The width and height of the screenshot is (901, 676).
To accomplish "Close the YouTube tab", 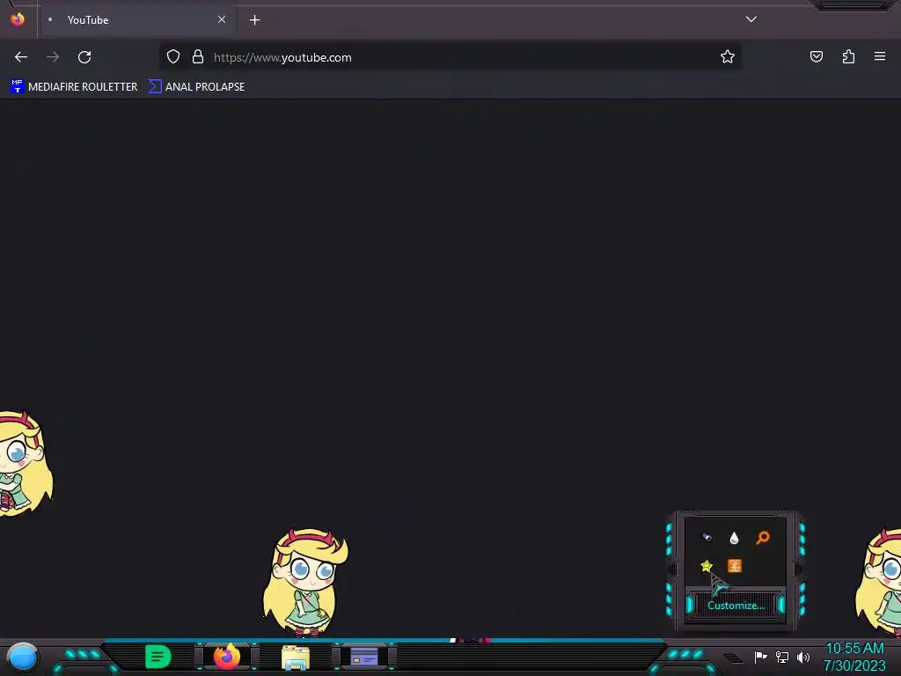I will [221, 19].
